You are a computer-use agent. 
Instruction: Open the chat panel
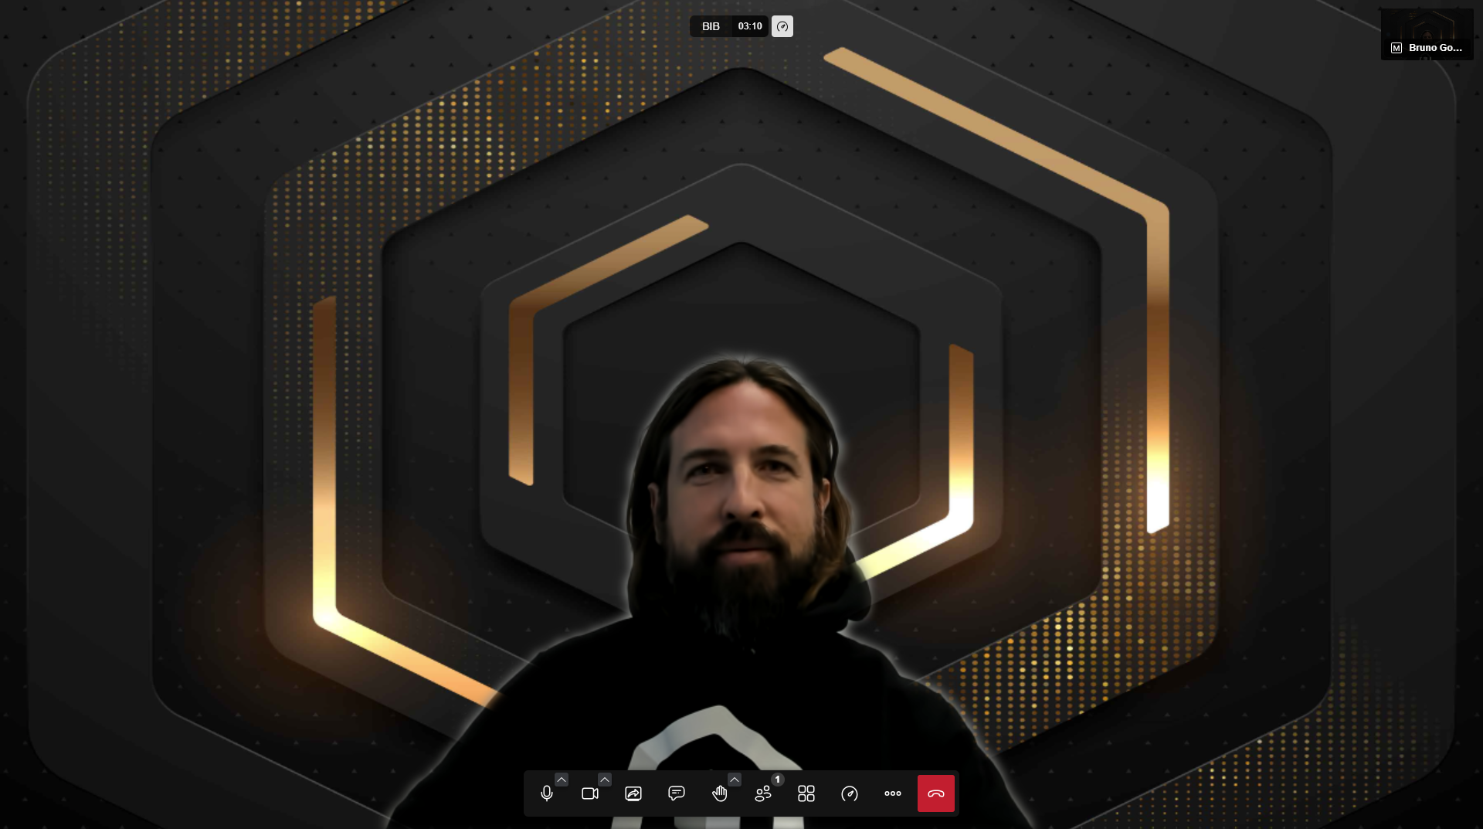677,793
